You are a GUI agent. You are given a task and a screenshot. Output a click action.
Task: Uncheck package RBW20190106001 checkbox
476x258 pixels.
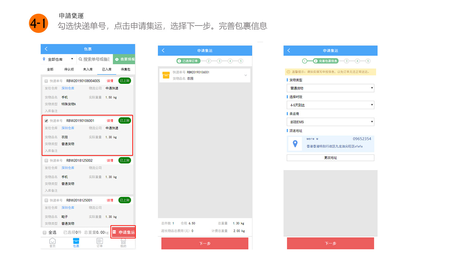tap(46, 121)
